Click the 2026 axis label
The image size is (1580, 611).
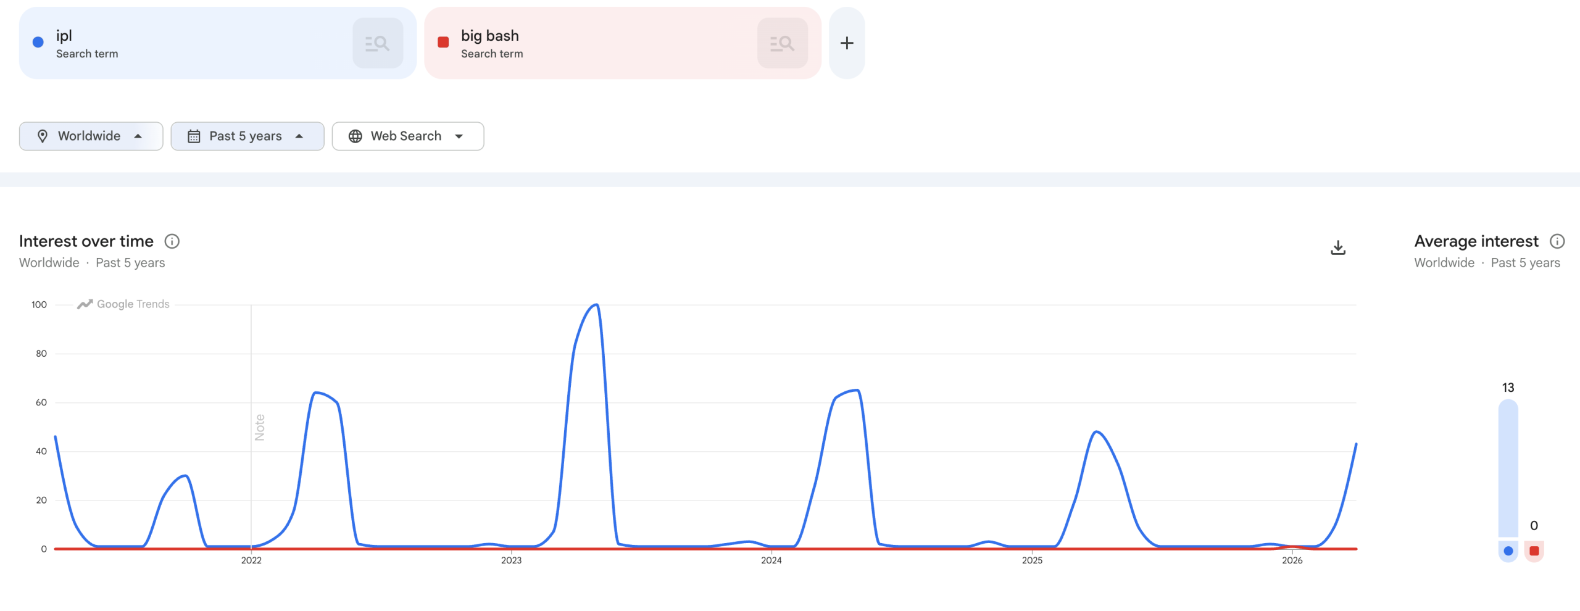pos(1292,560)
